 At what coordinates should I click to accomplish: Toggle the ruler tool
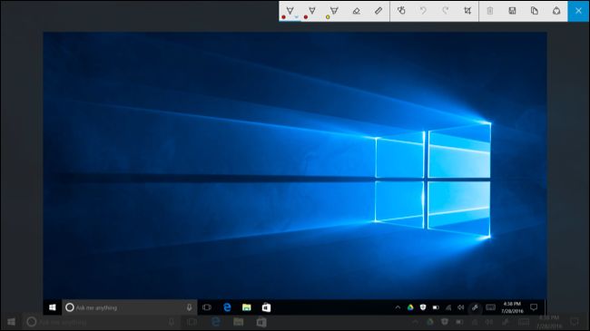point(379,11)
